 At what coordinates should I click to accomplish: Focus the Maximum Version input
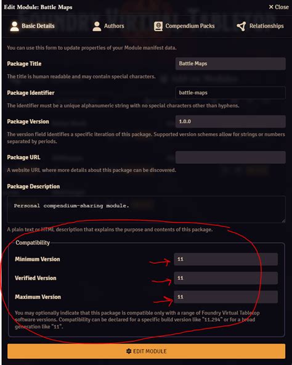point(225,297)
